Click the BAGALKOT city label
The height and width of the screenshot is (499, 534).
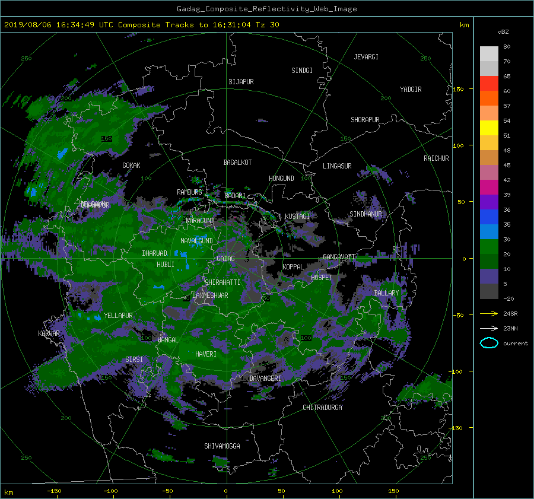tap(237, 163)
